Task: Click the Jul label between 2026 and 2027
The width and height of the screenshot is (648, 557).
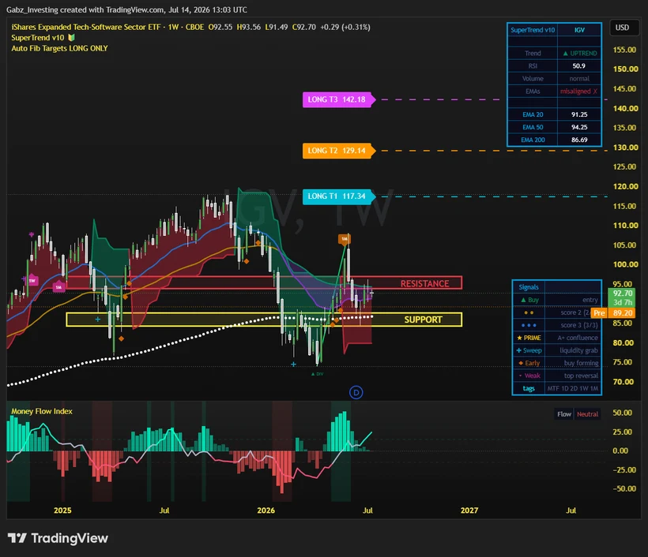Action: point(367,510)
